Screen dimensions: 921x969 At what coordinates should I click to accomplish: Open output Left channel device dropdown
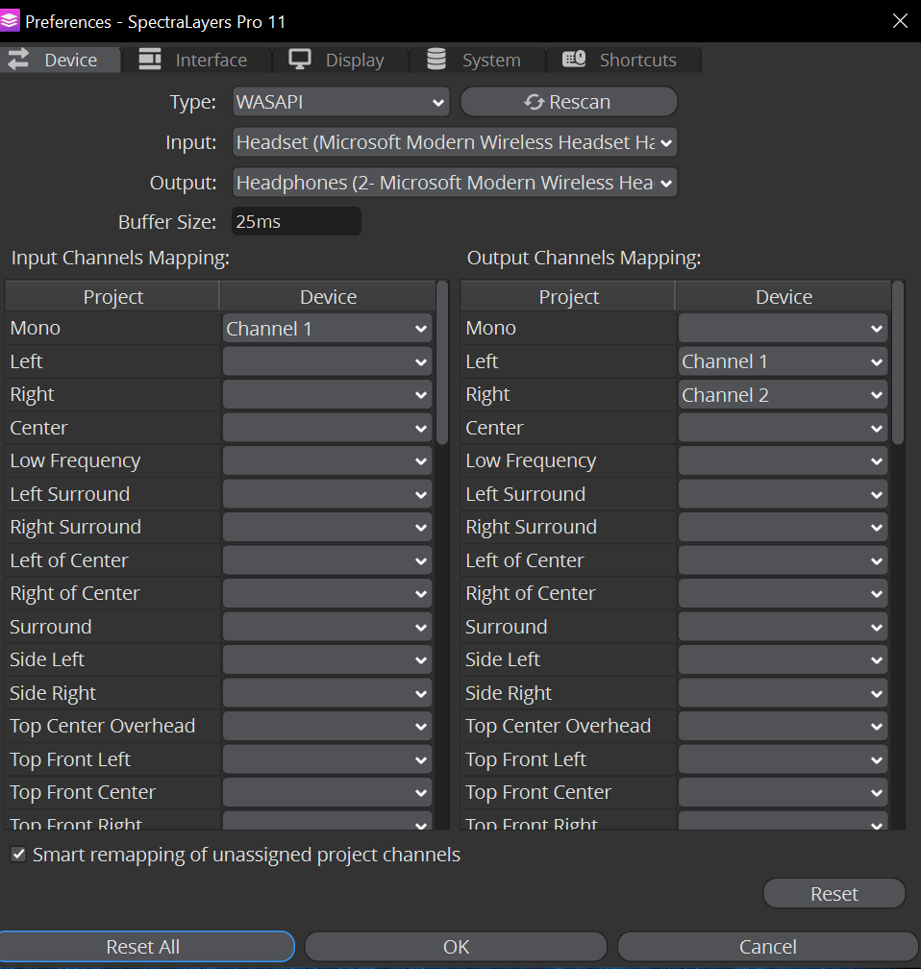point(783,362)
